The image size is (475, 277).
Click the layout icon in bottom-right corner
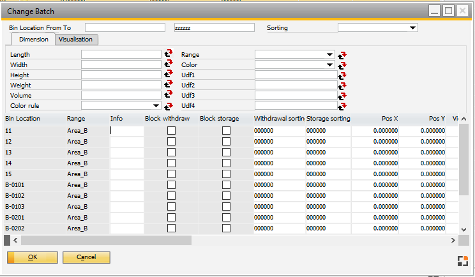click(x=463, y=260)
